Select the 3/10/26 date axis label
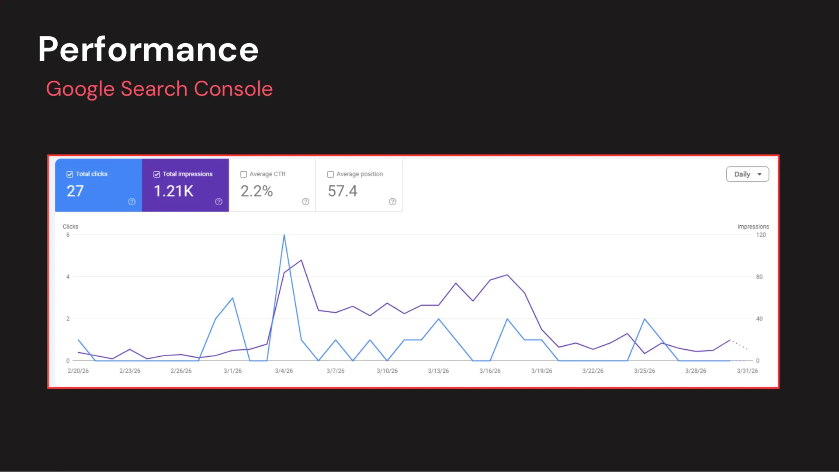This screenshot has width=839, height=472. click(x=387, y=371)
